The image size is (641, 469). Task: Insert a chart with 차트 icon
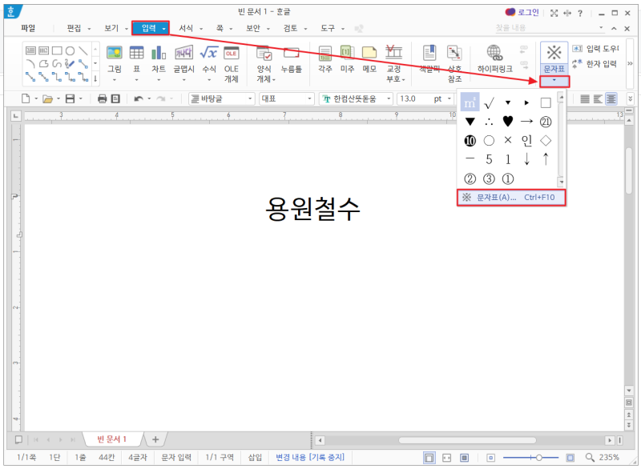[x=159, y=53]
